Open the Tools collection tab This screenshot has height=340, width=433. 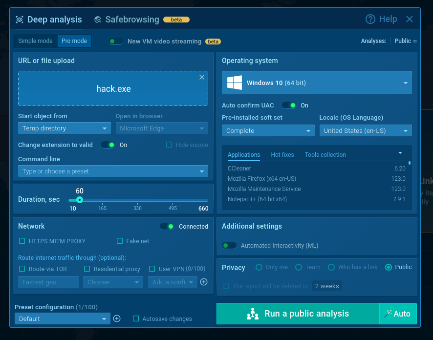coord(325,155)
